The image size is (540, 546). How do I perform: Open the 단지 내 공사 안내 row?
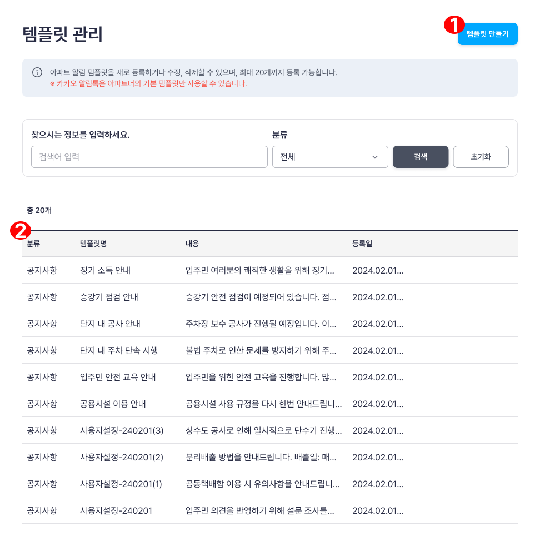(x=270, y=324)
